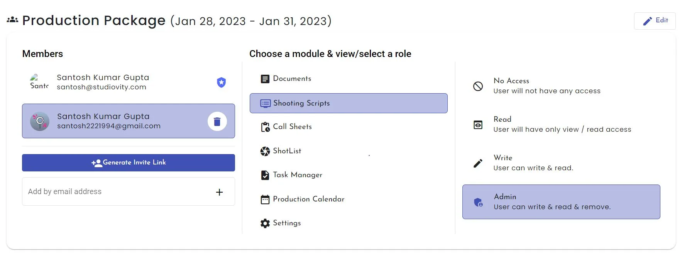Image resolution: width=682 pixels, height=260 pixels.
Task: Select the Shooting Scripts module
Action: (348, 103)
